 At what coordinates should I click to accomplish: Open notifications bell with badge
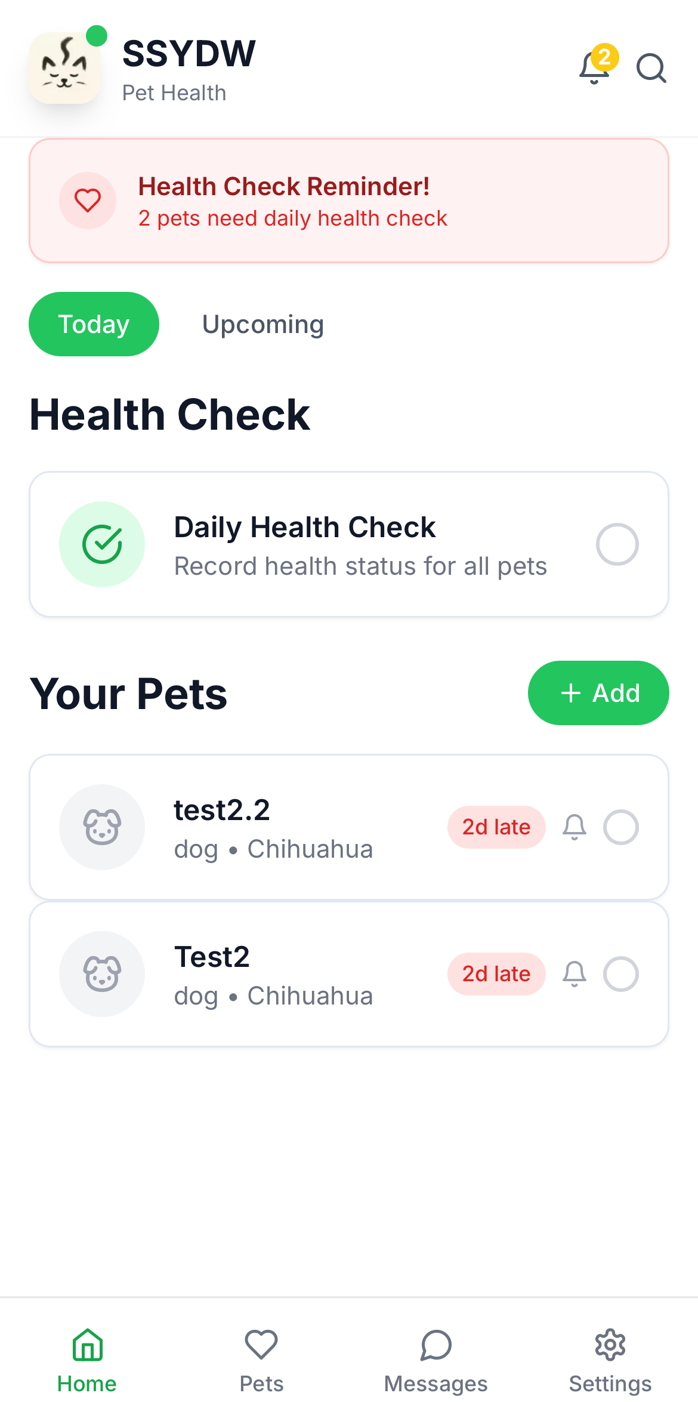point(595,67)
